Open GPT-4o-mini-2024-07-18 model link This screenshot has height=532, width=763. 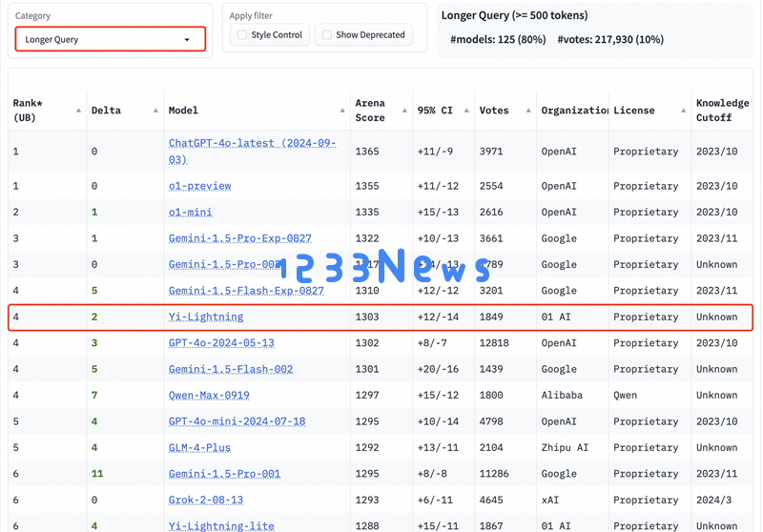(x=237, y=421)
